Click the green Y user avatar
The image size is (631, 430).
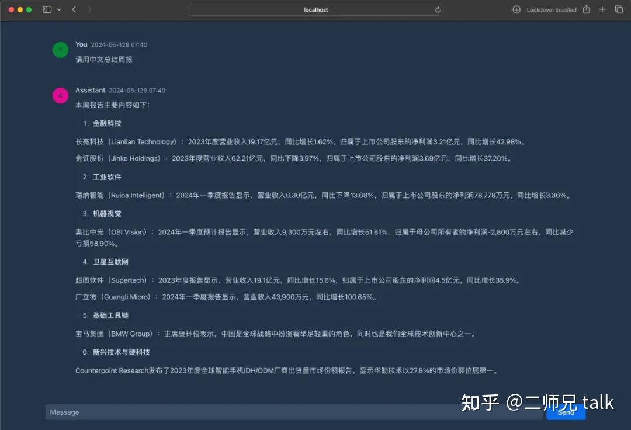click(x=60, y=50)
